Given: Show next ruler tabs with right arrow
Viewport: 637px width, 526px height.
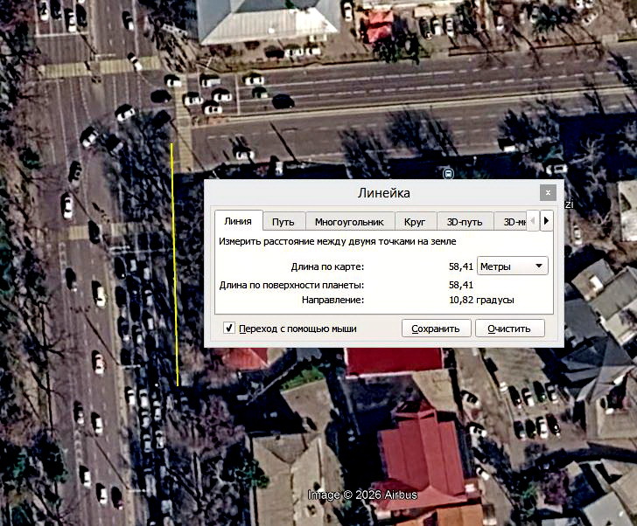Looking at the screenshot, I should 546,220.
